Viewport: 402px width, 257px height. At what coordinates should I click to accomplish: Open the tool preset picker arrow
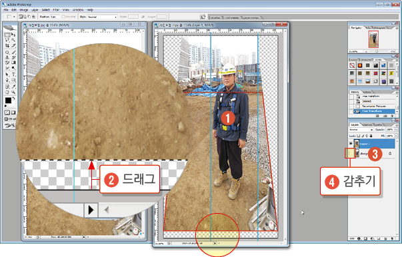15,17
